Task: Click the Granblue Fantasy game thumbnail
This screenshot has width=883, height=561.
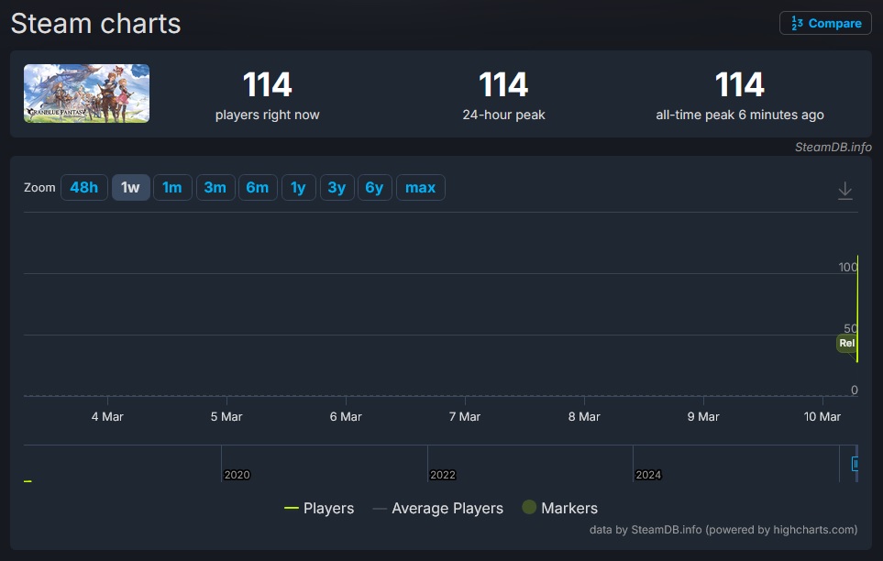Action: pyautogui.click(x=86, y=93)
